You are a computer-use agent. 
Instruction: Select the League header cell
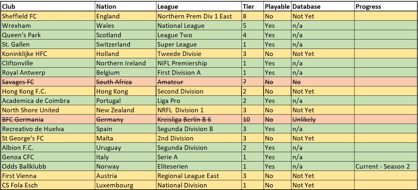[x=199, y=7]
